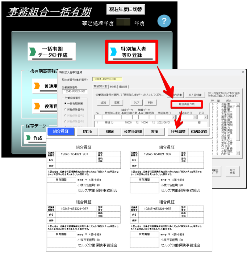Select the 労働保険番号1 radio button
251x254 pixels.
65,109
